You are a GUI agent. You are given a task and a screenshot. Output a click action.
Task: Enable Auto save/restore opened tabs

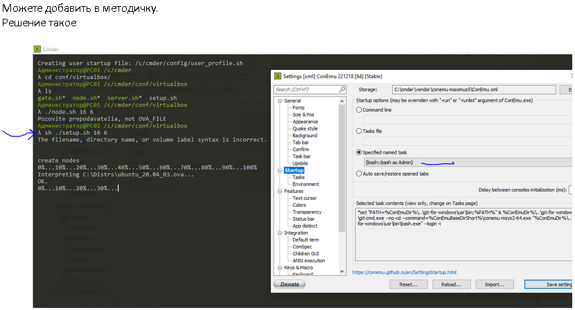[x=358, y=173]
